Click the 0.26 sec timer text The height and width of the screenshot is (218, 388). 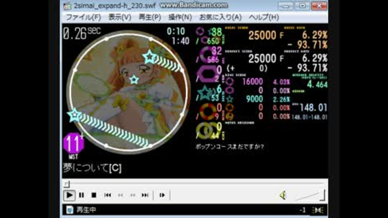(82, 34)
